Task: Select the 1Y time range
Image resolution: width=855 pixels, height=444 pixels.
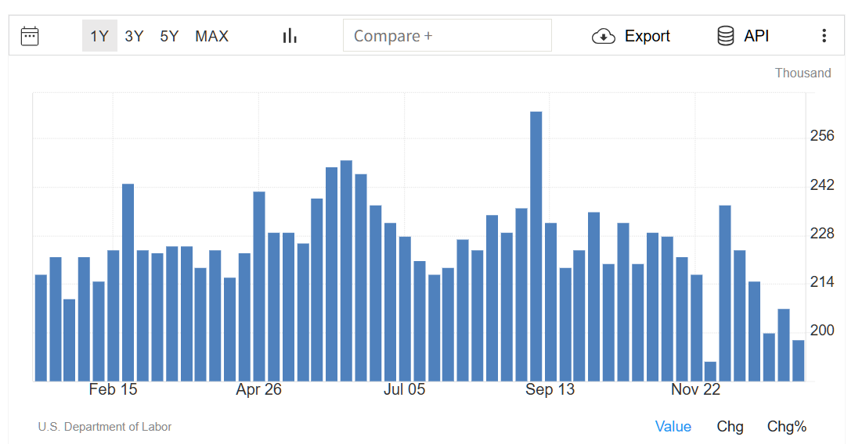Action: (x=99, y=36)
